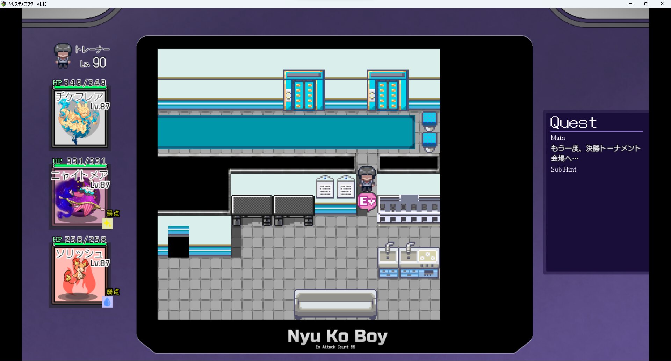Restore down the game window

(646, 4)
